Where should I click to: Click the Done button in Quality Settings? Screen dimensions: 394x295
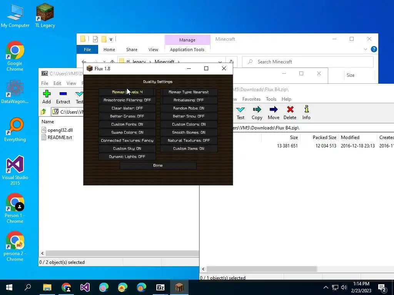pyautogui.click(x=158, y=165)
